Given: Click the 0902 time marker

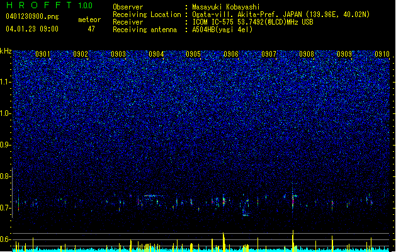Looking at the screenshot, I should click(81, 54).
